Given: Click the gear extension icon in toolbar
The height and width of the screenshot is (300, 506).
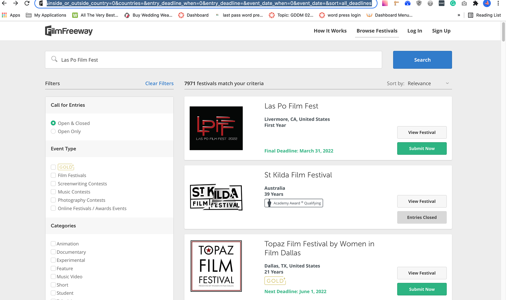Looking at the screenshot, I should [x=430, y=3].
